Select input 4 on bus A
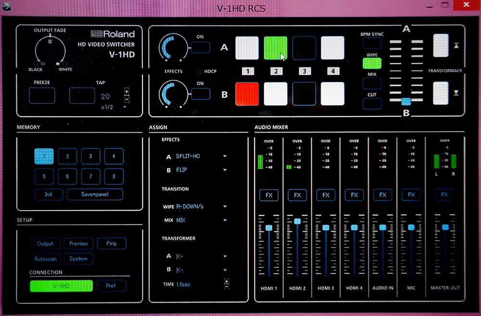Screen dimensions: 481x316 click(332, 48)
